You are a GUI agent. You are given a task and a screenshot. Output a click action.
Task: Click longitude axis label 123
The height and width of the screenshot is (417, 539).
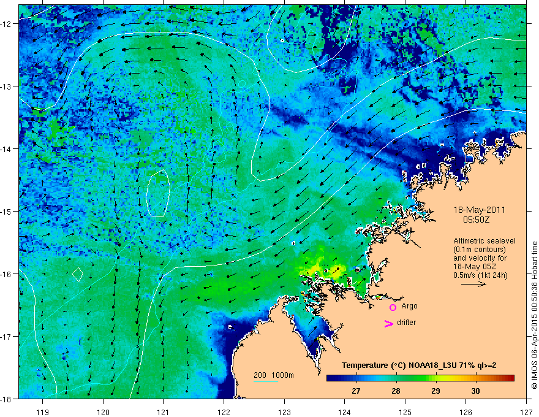point(284,412)
